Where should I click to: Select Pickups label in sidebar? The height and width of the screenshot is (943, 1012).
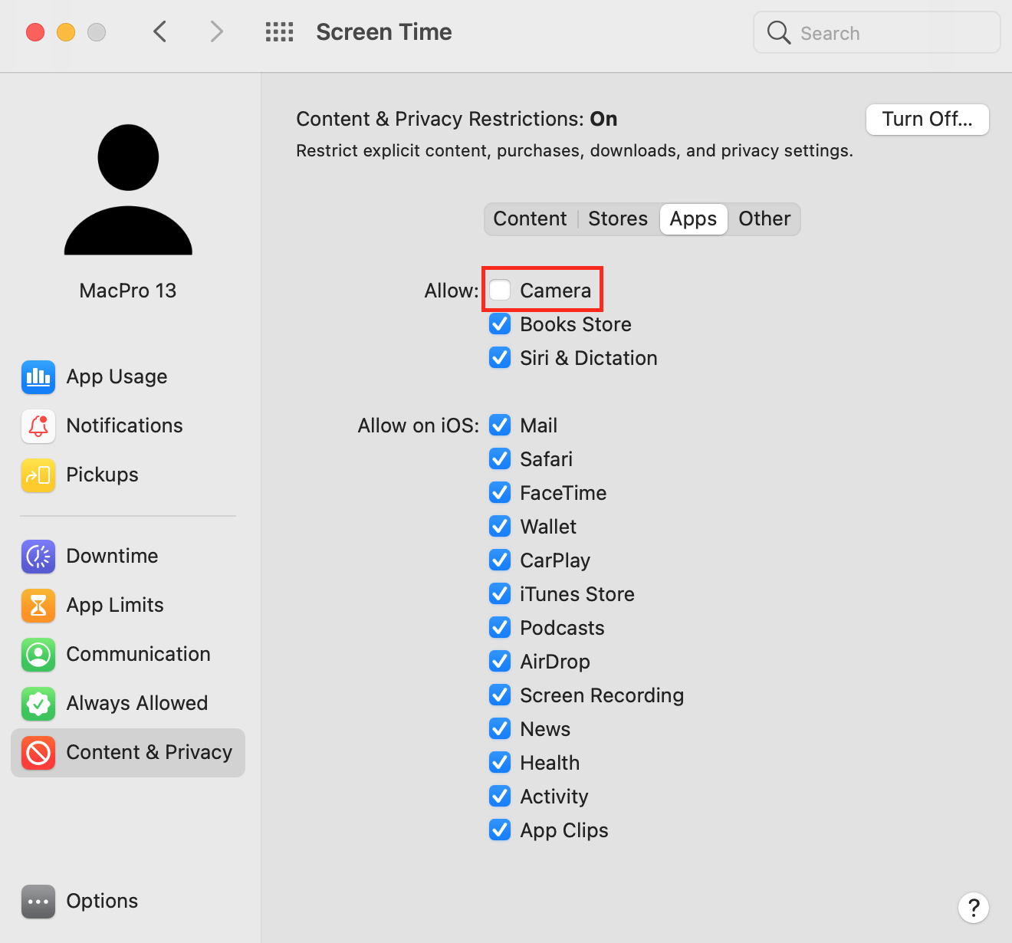[x=103, y=475]
